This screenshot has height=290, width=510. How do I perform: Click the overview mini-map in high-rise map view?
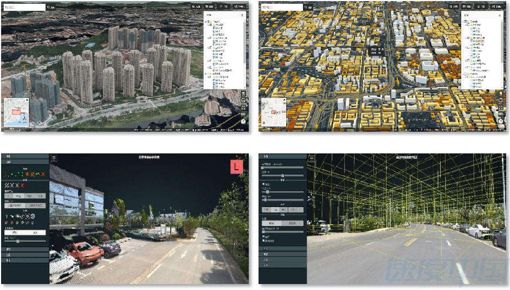point(16,114)
